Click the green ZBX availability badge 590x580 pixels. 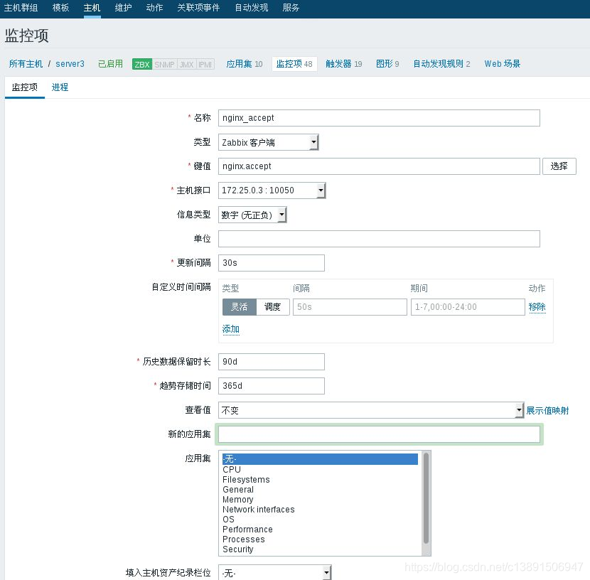[x=142, y=64]
